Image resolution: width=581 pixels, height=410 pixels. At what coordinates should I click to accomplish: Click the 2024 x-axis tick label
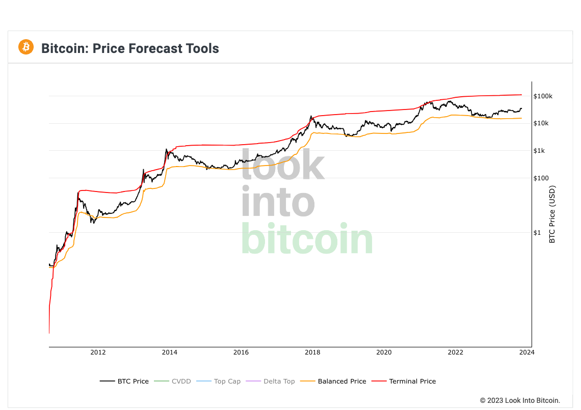pos(526,352)
